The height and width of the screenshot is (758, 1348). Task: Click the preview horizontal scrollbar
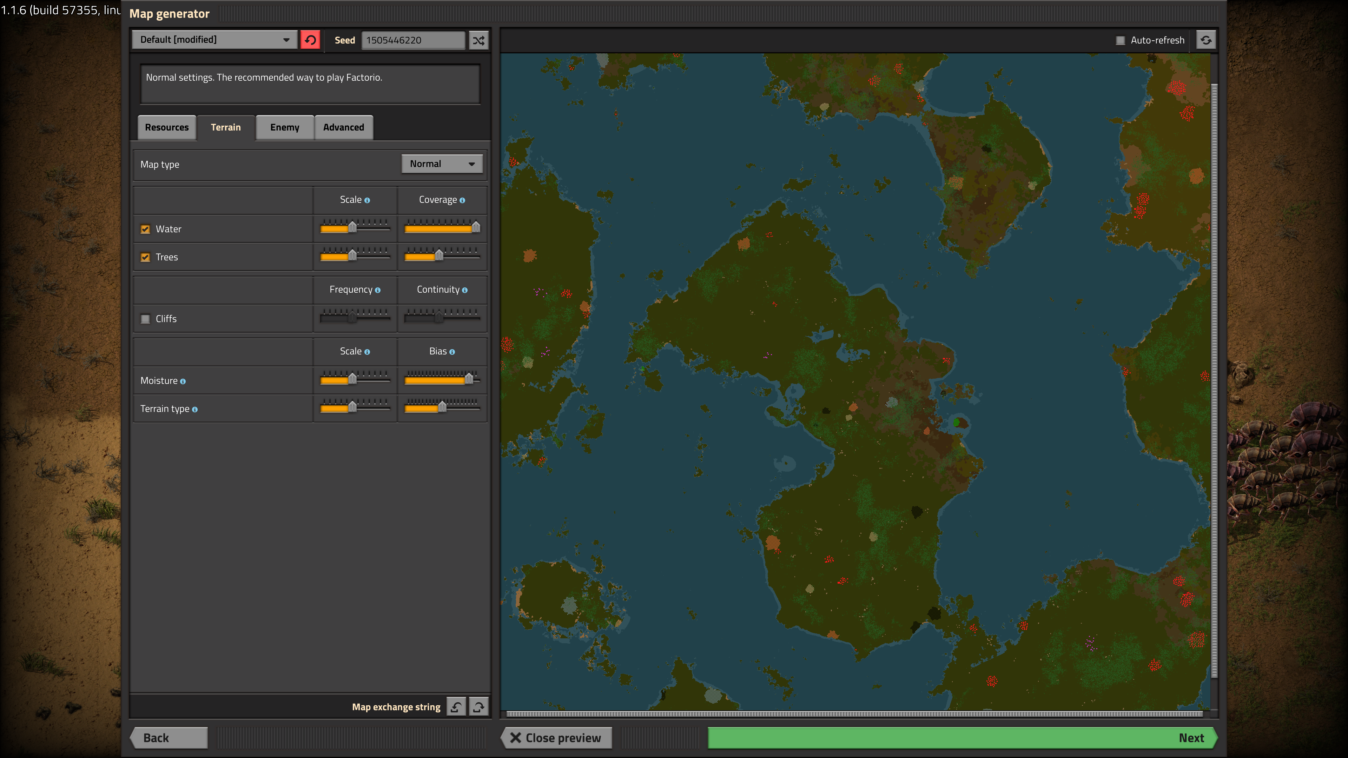[854, 713]
